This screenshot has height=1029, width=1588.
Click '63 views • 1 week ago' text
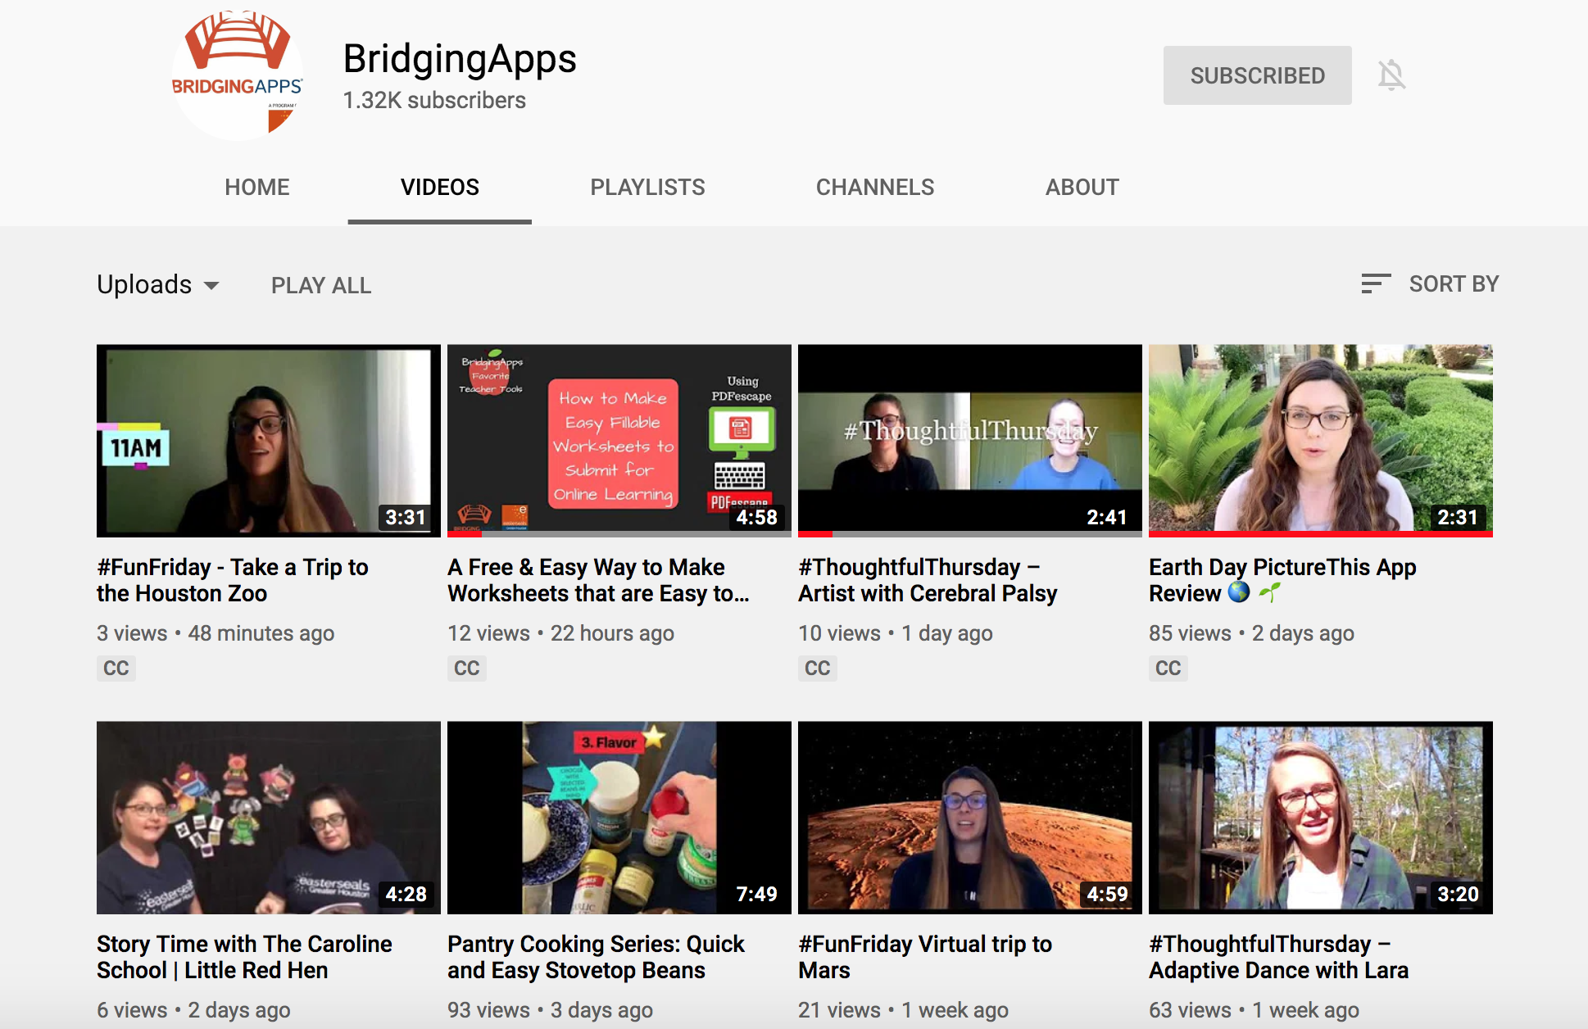click(x=1254, y=1010)
